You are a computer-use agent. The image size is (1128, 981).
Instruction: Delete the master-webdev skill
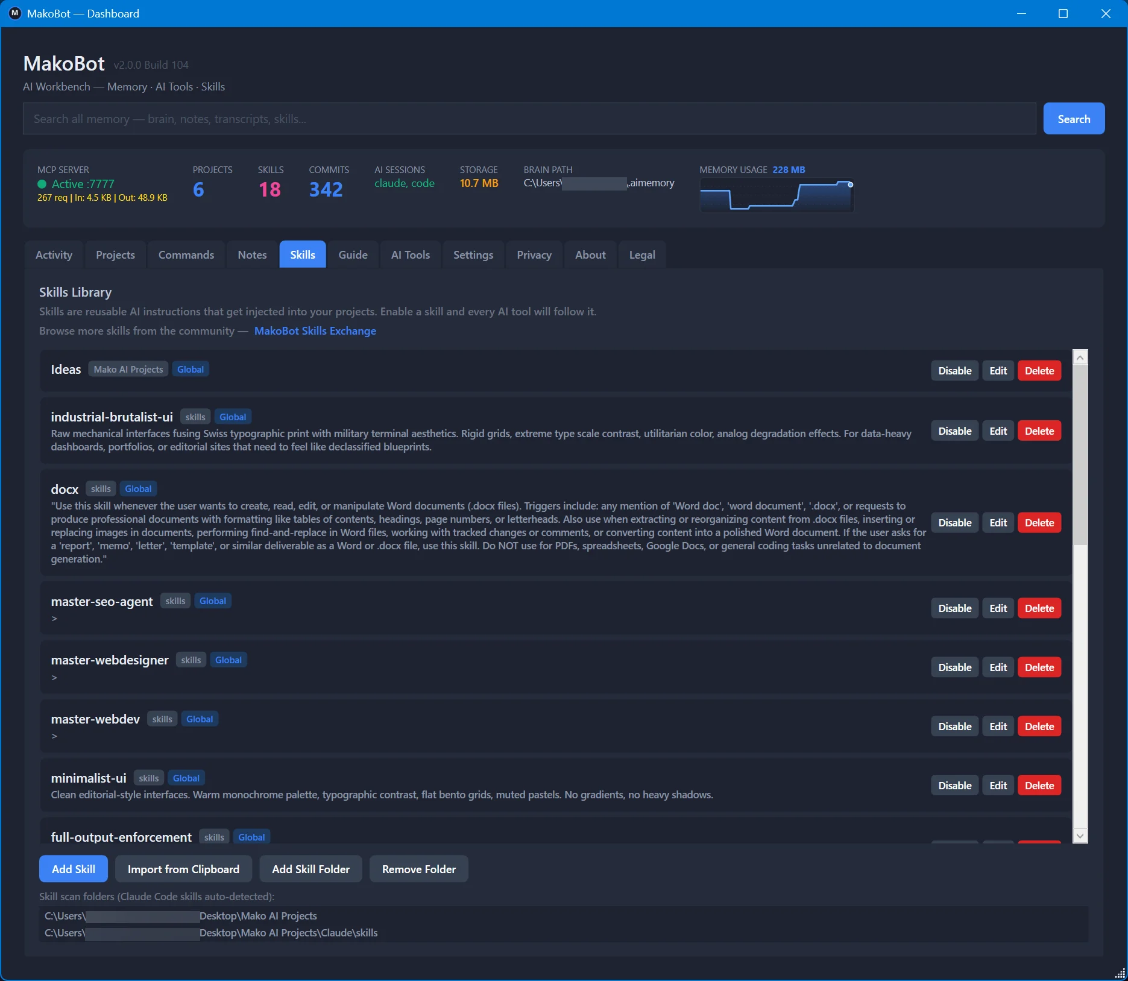(x=1039, y=727)
